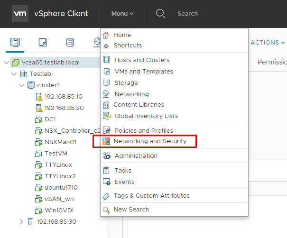
Task: Select host 192.168.85.10 in tree
Action: pyautogui.click(x=64, y=96)
